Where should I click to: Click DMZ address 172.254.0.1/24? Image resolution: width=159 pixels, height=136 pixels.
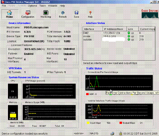(112, 33)
